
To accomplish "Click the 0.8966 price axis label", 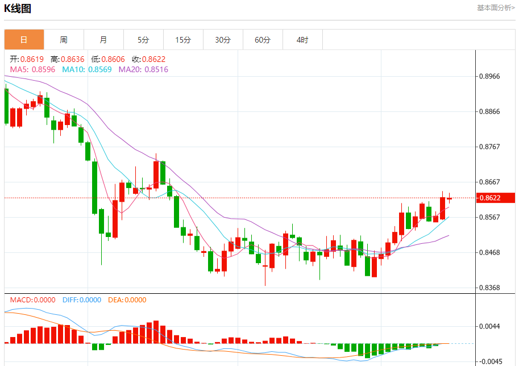I will (489, 77).
